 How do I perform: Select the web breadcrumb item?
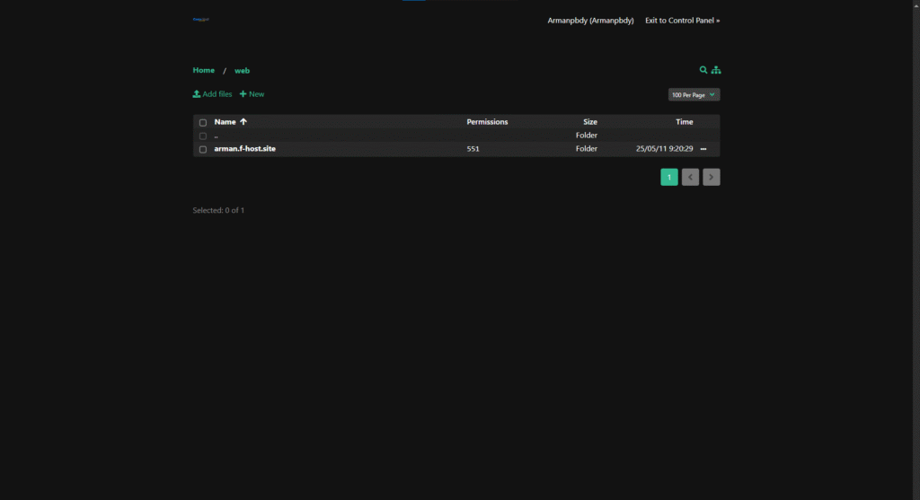(242, 70)
